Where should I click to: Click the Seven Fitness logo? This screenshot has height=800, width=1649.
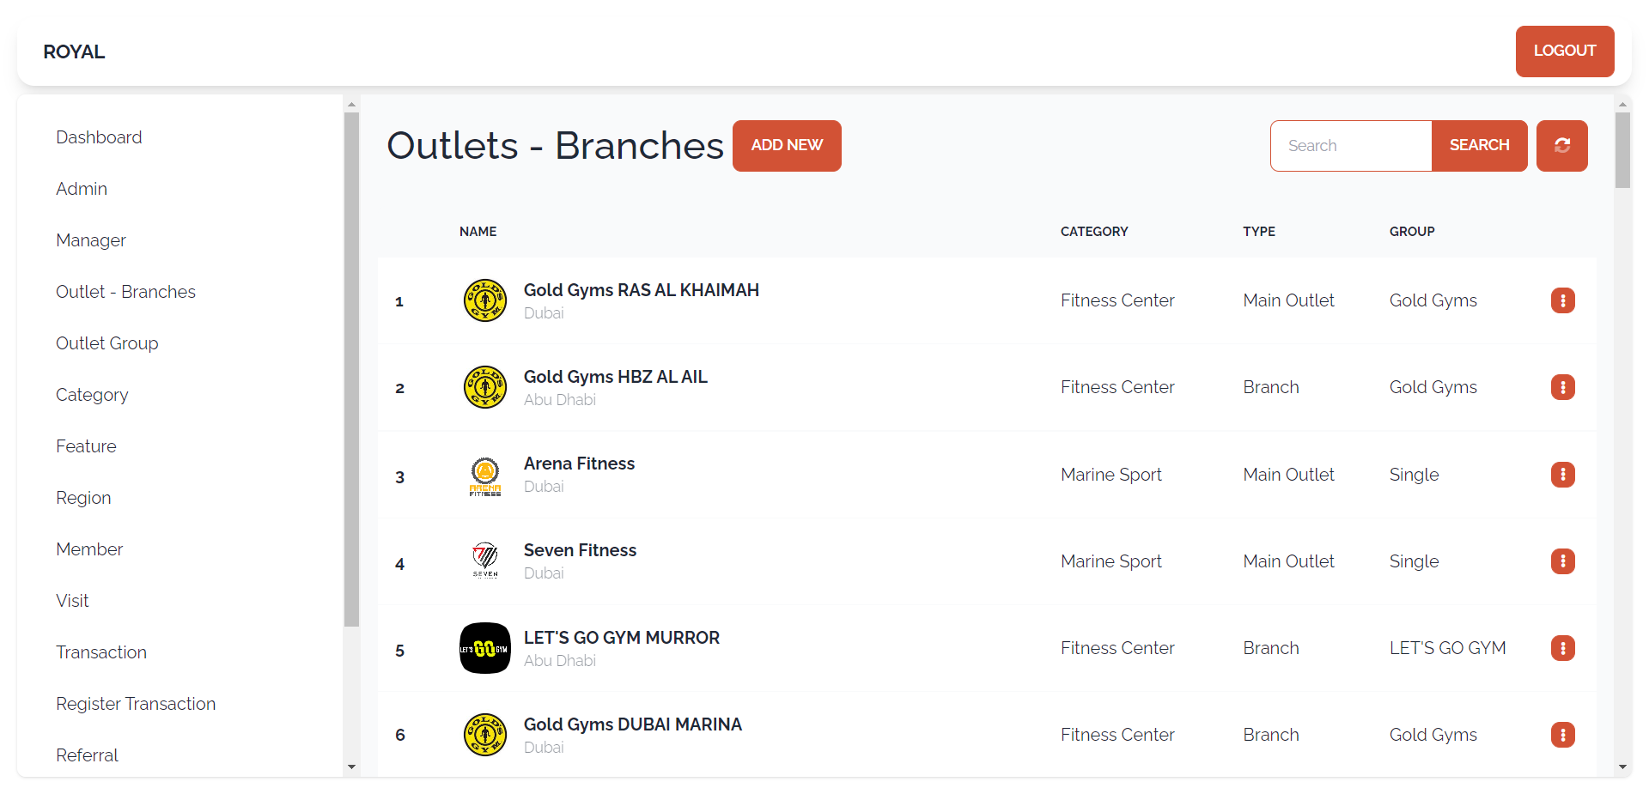click(485, 561)
